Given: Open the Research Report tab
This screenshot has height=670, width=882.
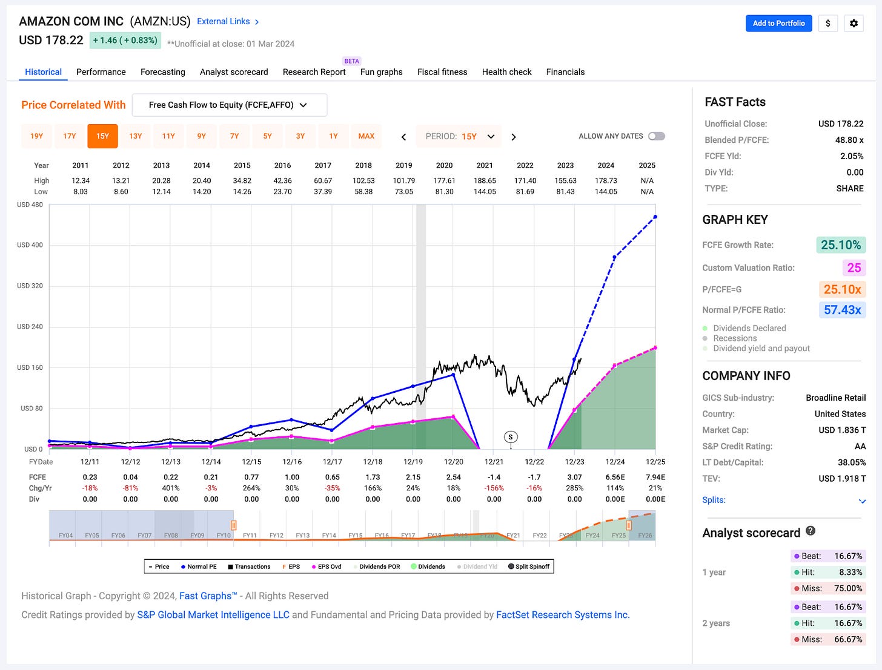Looking at the screenshot, I should [x=314, y=72].
